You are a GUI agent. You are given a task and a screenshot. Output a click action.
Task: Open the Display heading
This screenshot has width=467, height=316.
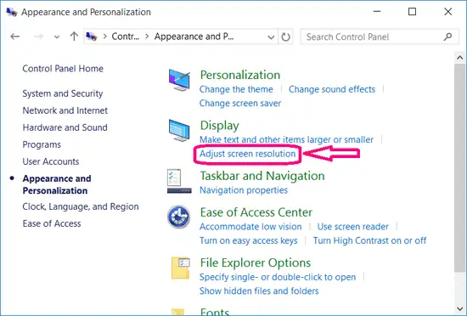[x=220, y=126]
